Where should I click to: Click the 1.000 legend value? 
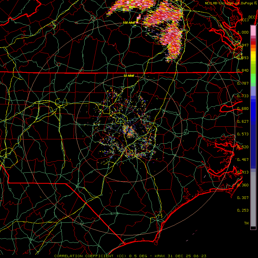243,32
